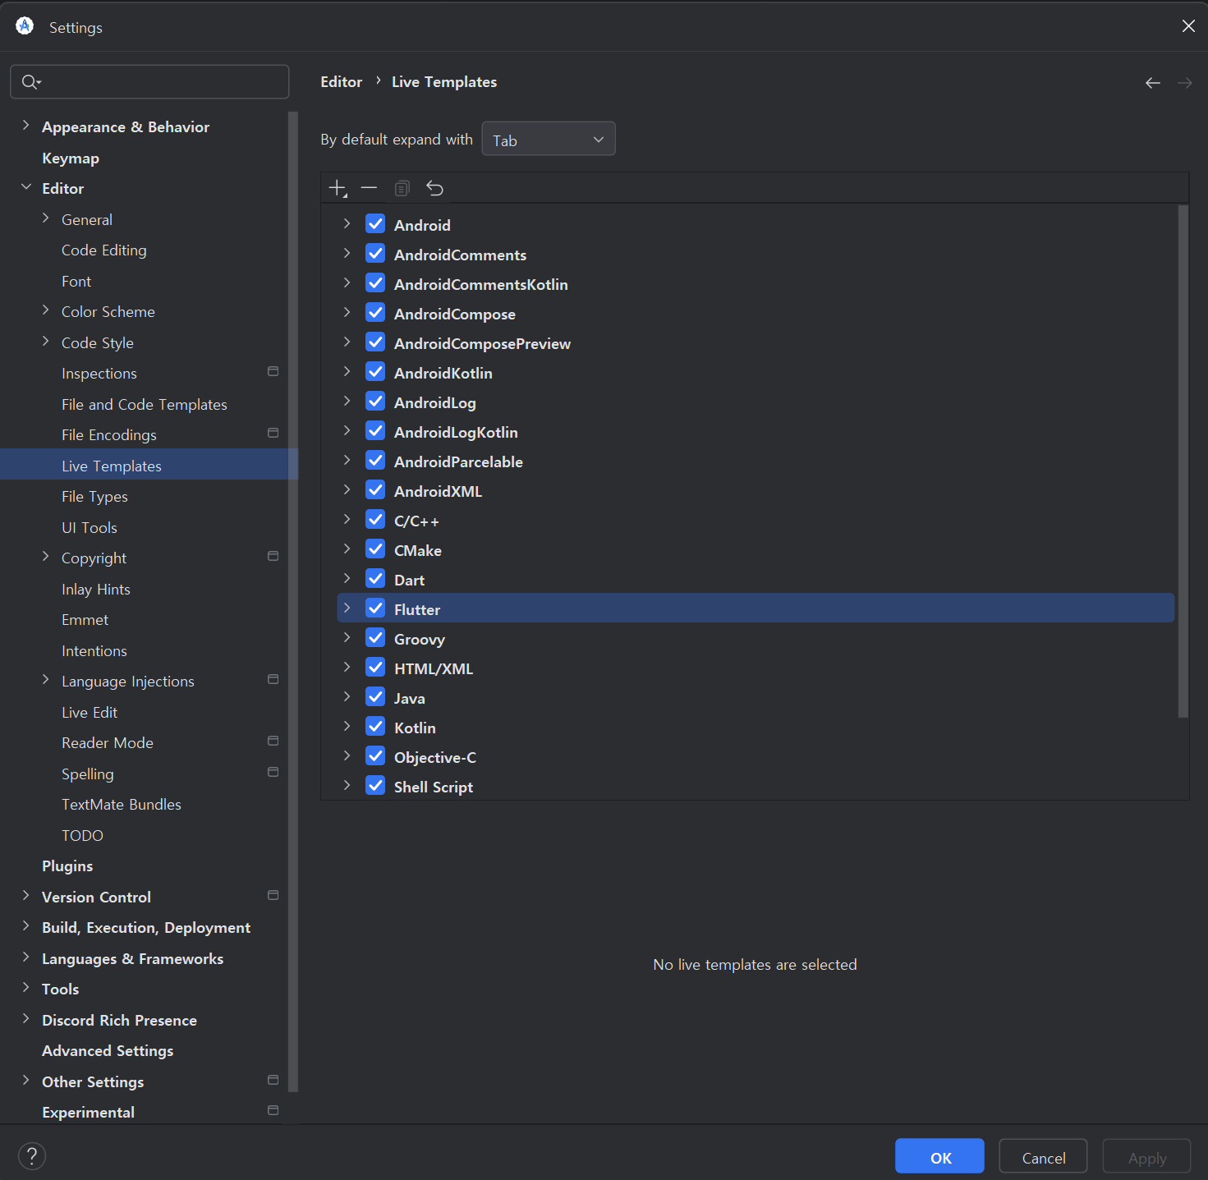Click project-level icon next to Language Injections
The image size is (1208, 1180).
tap(273, 680)
